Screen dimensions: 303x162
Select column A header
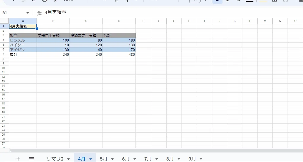[x=23, y=21]
